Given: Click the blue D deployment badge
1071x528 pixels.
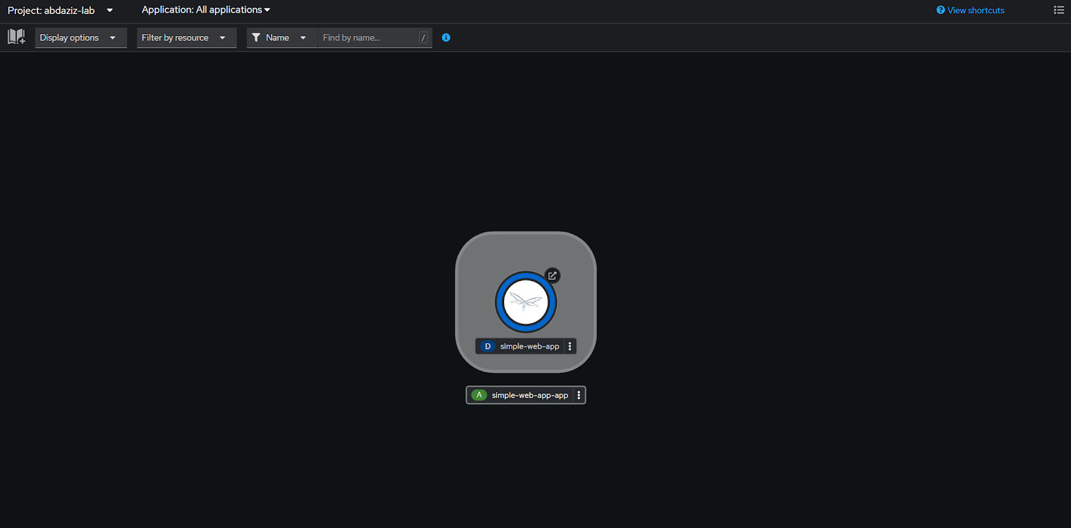Looking at the screenshot, I should [x=487, y=346].
